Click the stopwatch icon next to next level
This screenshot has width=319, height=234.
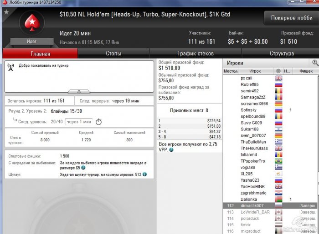[99, 122]
